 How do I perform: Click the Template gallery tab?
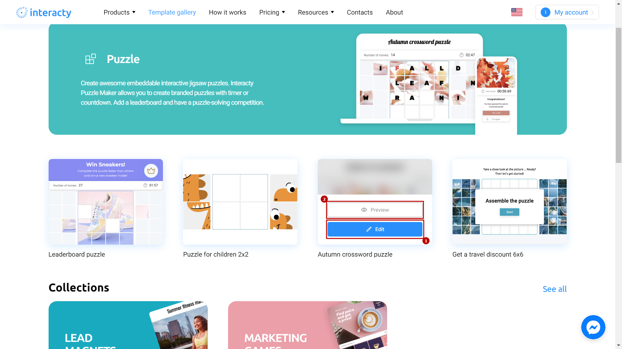(x=172, y=12)
